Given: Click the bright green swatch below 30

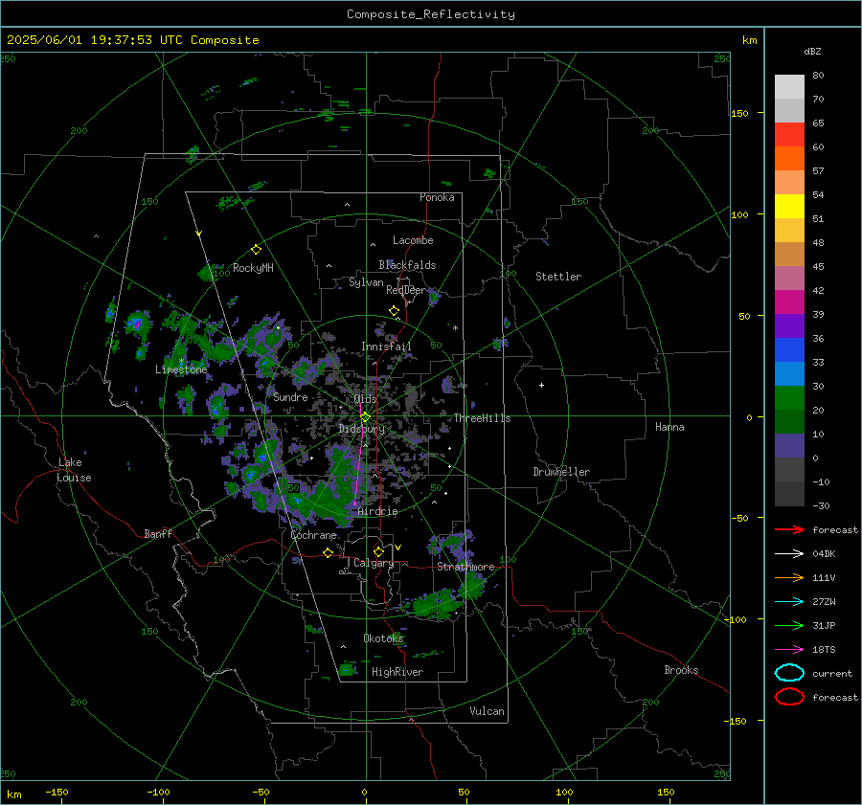Looking at the screenshot, I should (x=789, y=398).
